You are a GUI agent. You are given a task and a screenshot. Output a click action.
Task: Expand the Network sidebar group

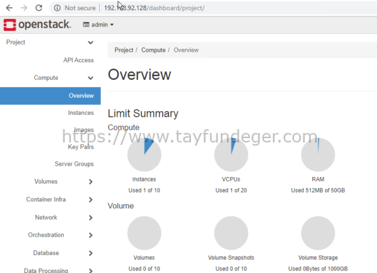(90, 218)
